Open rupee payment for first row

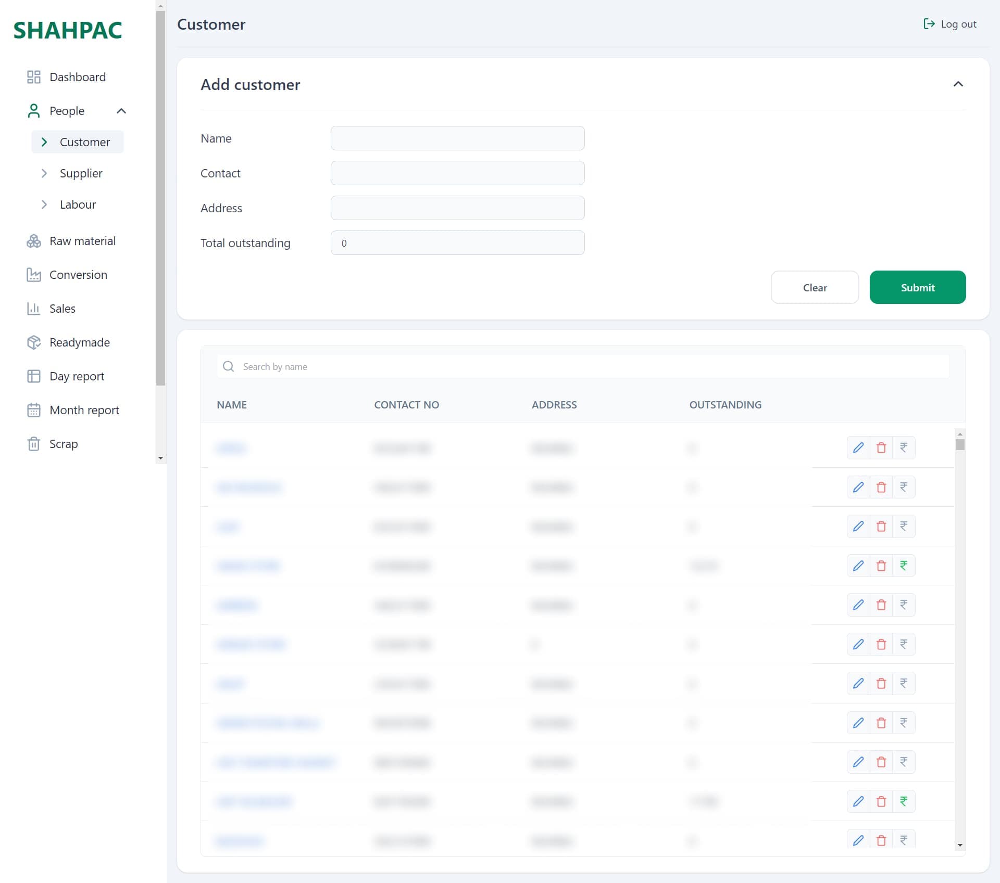[x=904, y=447]
